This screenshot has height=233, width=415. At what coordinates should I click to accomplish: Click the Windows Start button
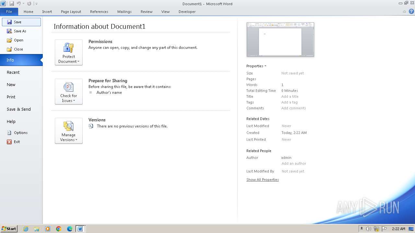pyautogui.click(x=9, y=228)
